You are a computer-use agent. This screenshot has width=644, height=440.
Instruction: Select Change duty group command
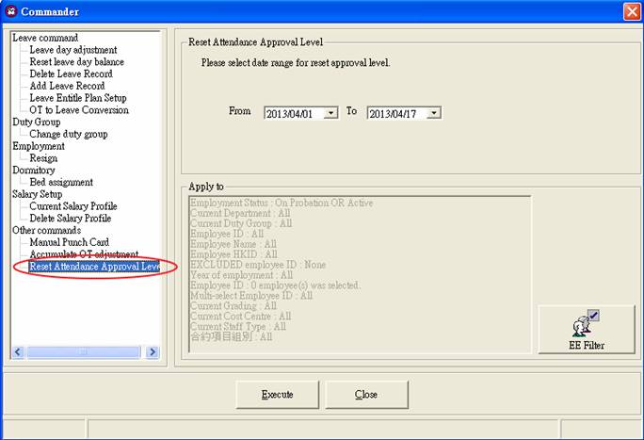coord(69,134)
